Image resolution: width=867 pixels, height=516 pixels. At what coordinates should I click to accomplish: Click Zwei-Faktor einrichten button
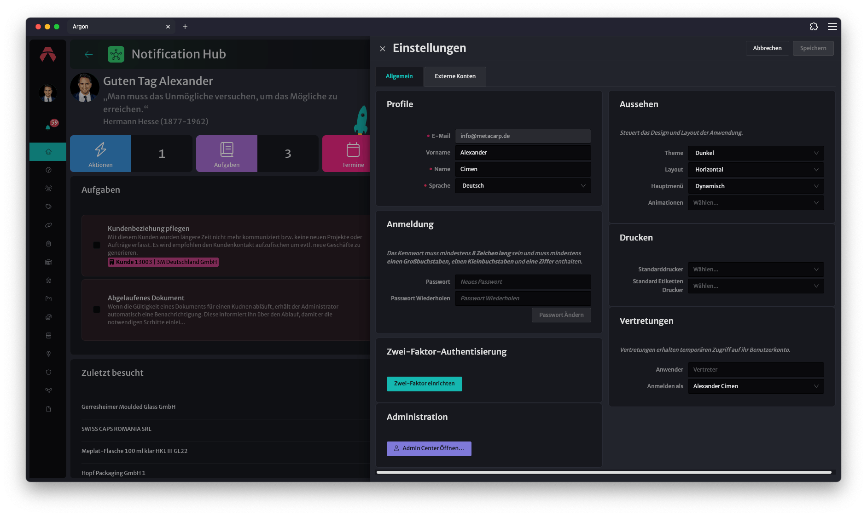click(425, 384)
